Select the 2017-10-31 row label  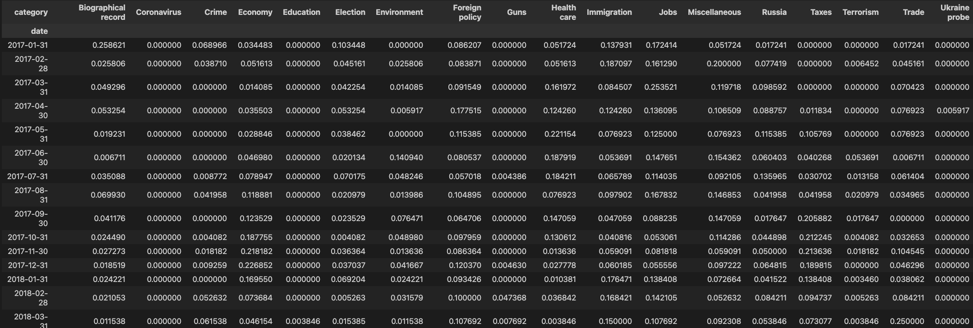point(28,237)
